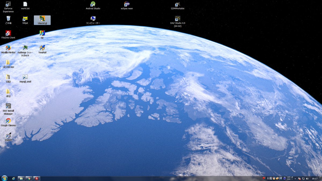Launch the Google Chrome desktop shortcut

coord(8,122)
